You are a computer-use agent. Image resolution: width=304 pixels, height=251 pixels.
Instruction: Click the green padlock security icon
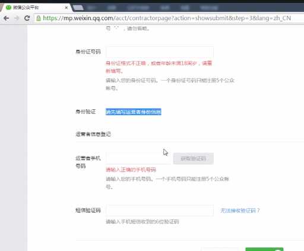tap(39, 18)
